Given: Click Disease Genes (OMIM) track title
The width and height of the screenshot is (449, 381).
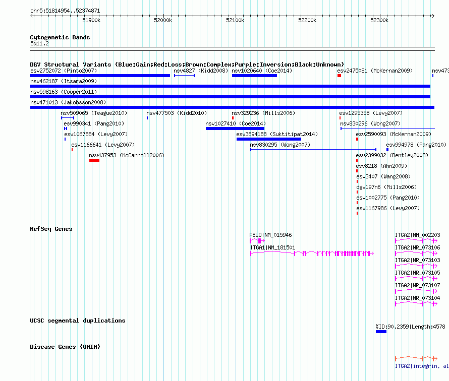Looking at the screenshot, I should click(65, 347).
